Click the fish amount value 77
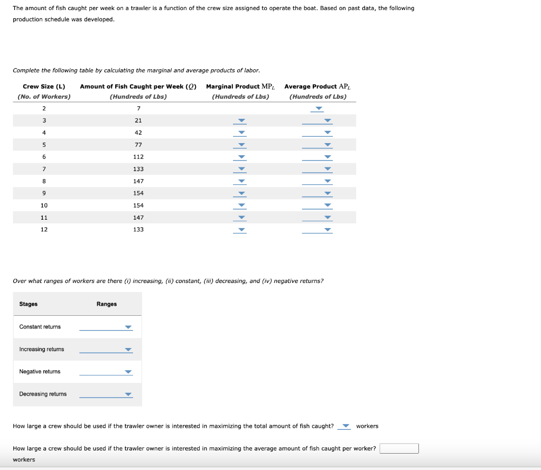The height and width of the screenshot is (470, 541). click(x=138, y=145)
